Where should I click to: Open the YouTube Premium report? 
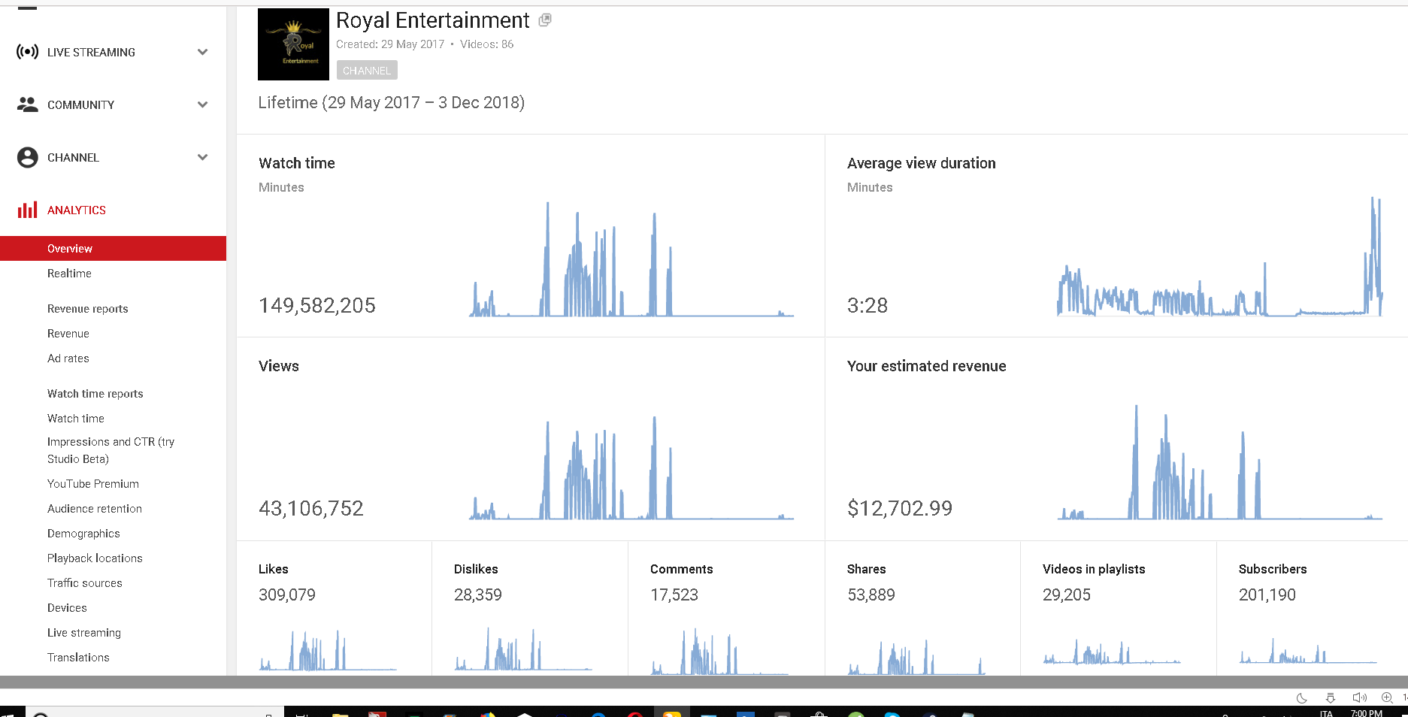click(93, 484)
